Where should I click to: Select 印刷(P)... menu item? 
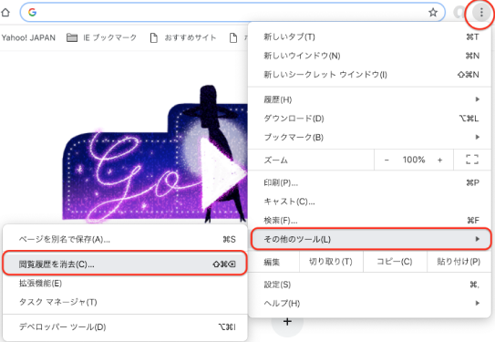coord(369,182)
